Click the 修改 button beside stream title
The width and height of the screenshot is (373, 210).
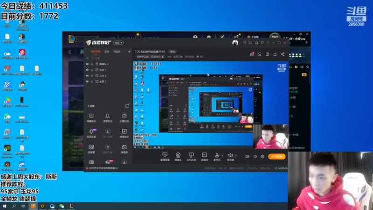tap(173, 52)
